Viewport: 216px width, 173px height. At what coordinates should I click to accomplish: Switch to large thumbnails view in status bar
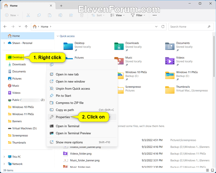pos(213,170)
